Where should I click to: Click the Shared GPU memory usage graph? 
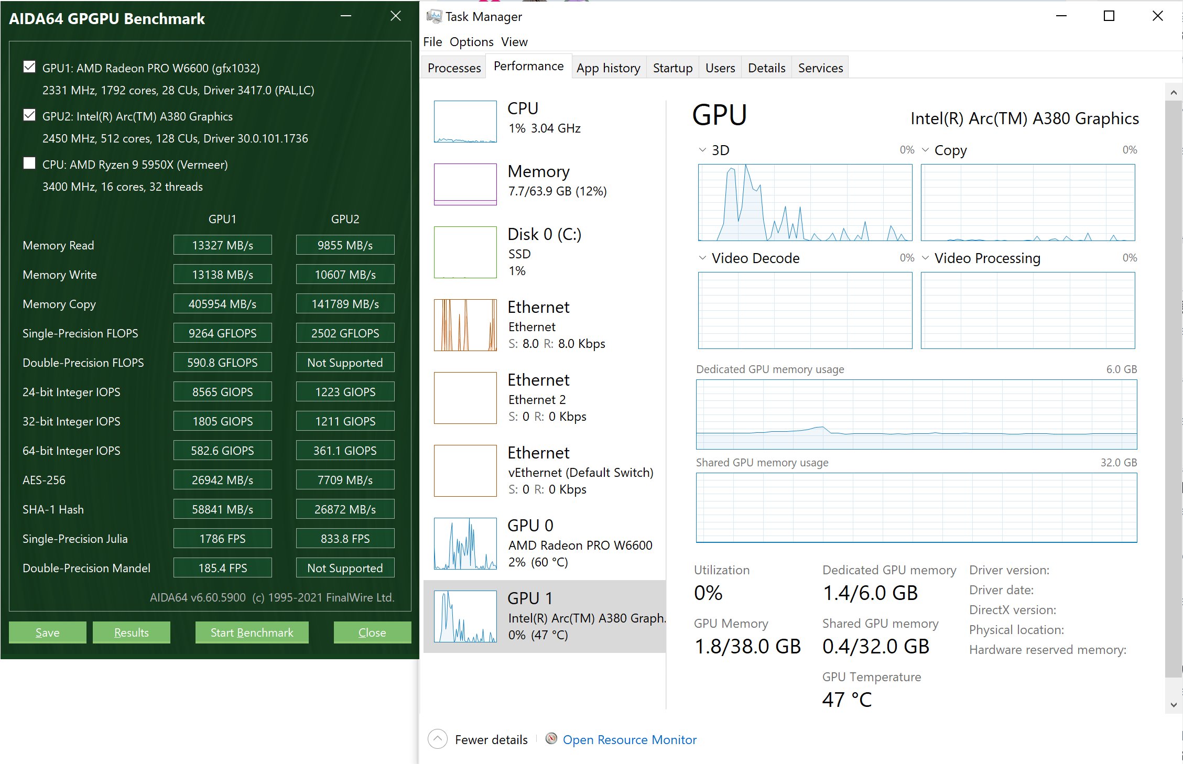point(916,508)
